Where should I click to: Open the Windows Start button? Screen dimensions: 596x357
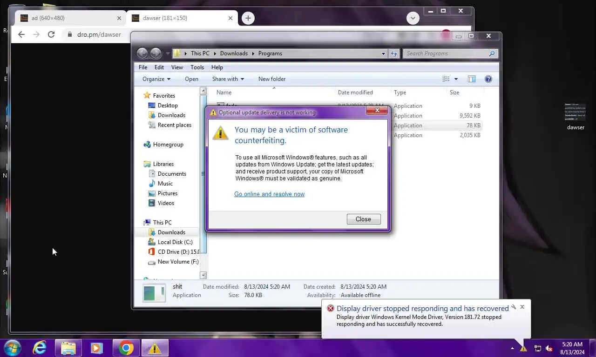click(13, 348)
